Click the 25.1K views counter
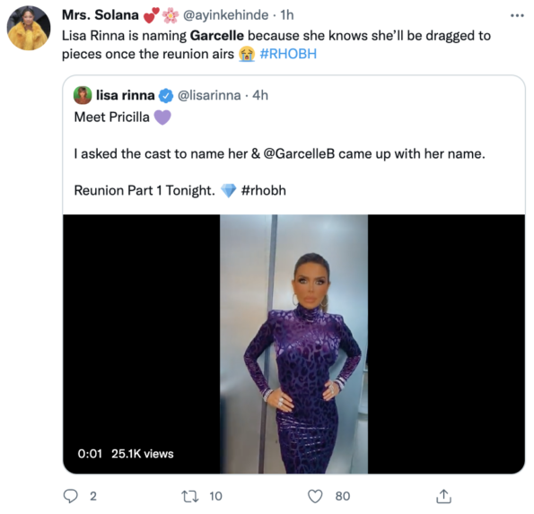534x514 pixels. point(143,453)
